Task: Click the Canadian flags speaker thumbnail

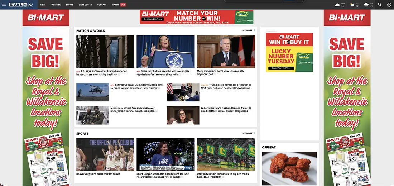Action: (226, 52)
